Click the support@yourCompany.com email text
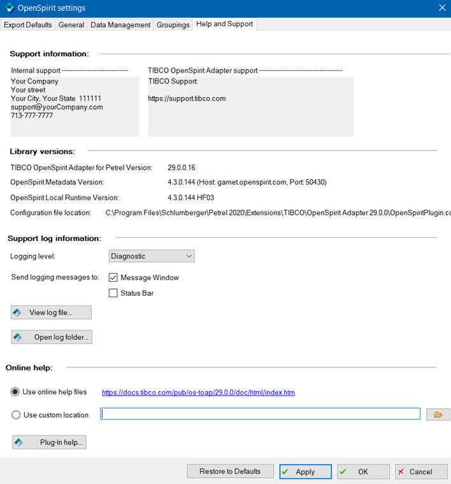Screen dimensions: 451x484 coord(57,107)
